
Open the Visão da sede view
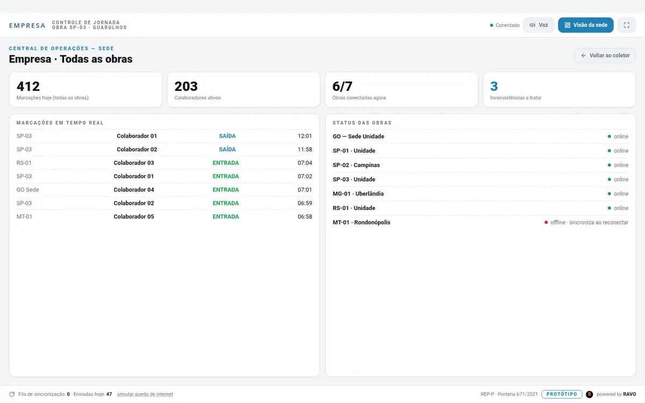[x=585, y=25]
